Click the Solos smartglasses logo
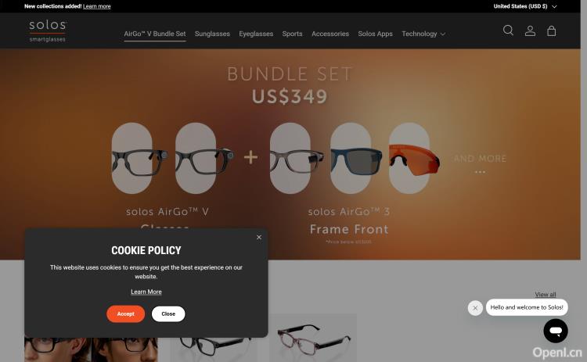Image resolution: width=587 pixels, height=362 pixels. tap(48, 30)
